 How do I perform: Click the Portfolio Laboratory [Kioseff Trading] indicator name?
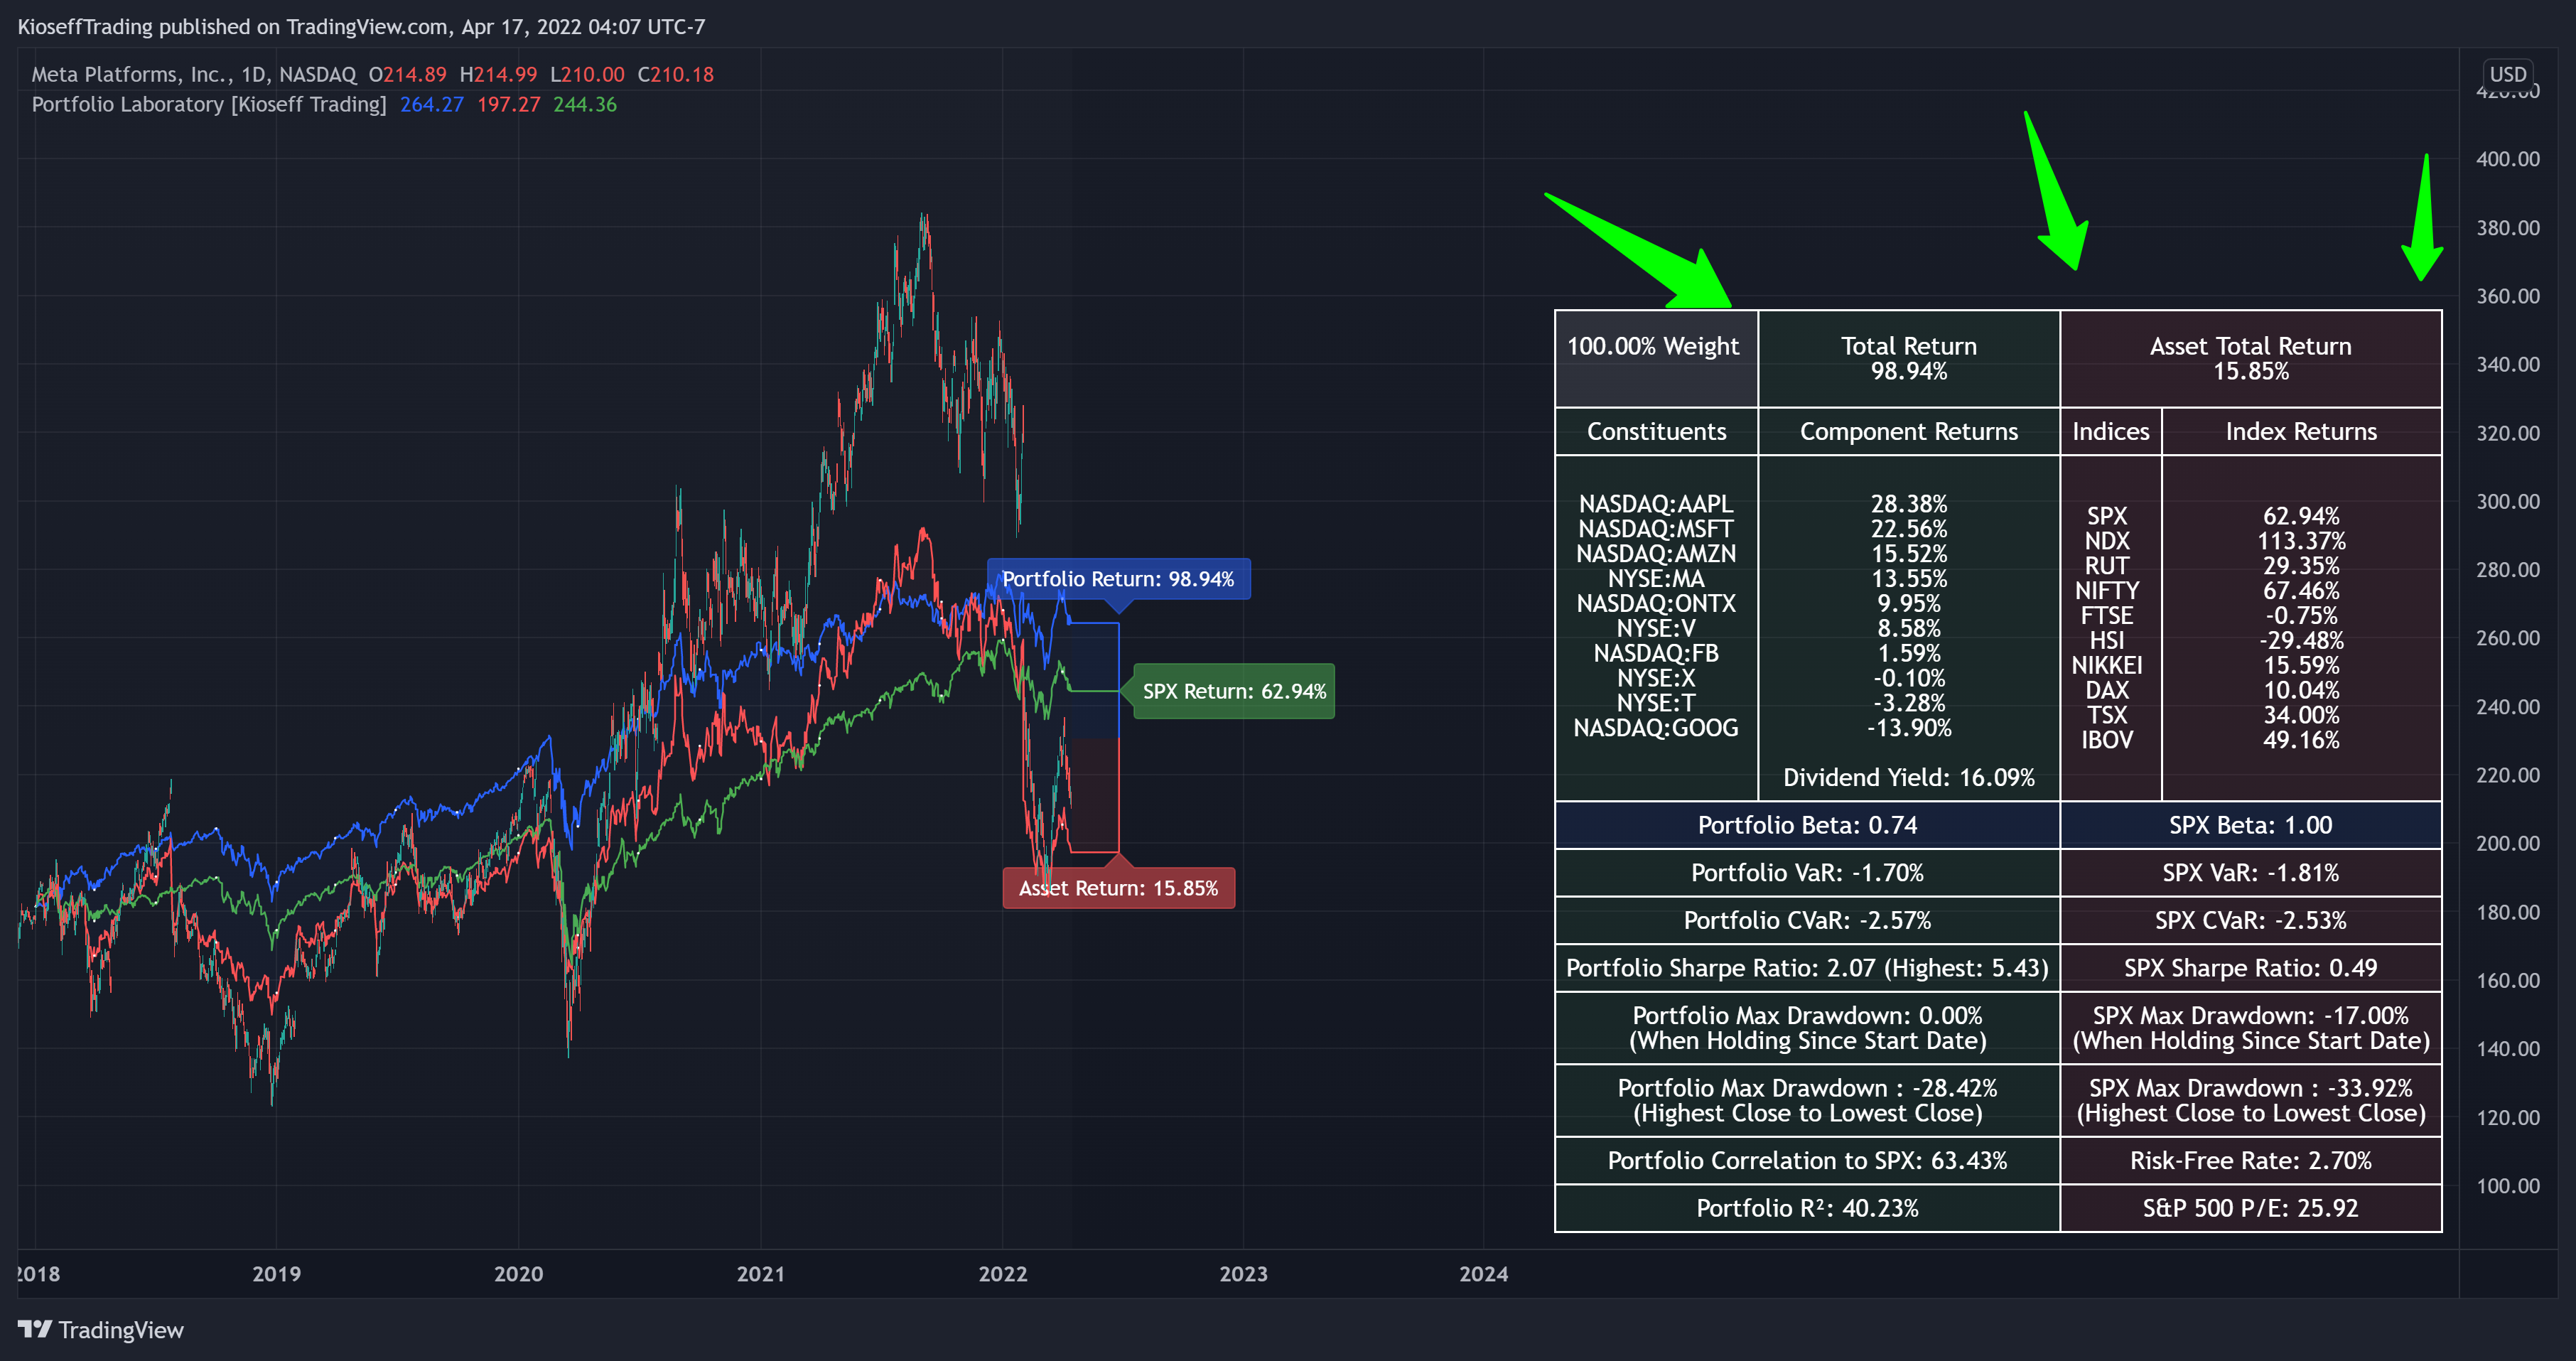209,104
